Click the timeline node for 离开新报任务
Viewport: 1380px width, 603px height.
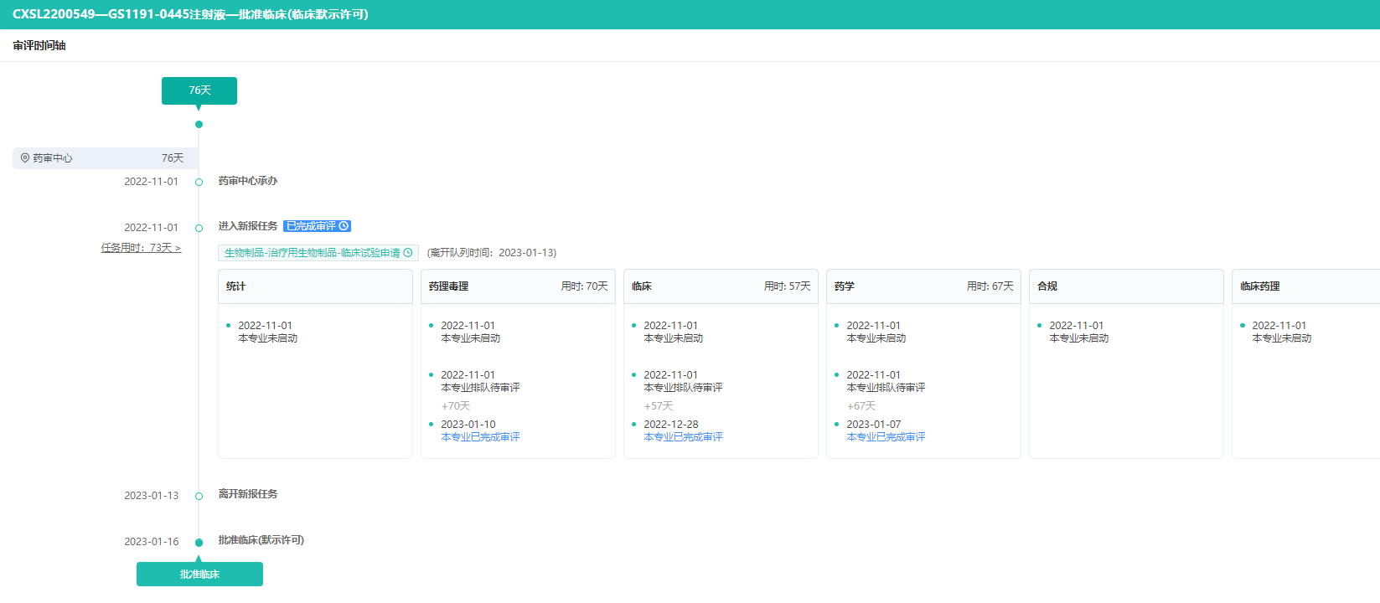pos(199,496)
